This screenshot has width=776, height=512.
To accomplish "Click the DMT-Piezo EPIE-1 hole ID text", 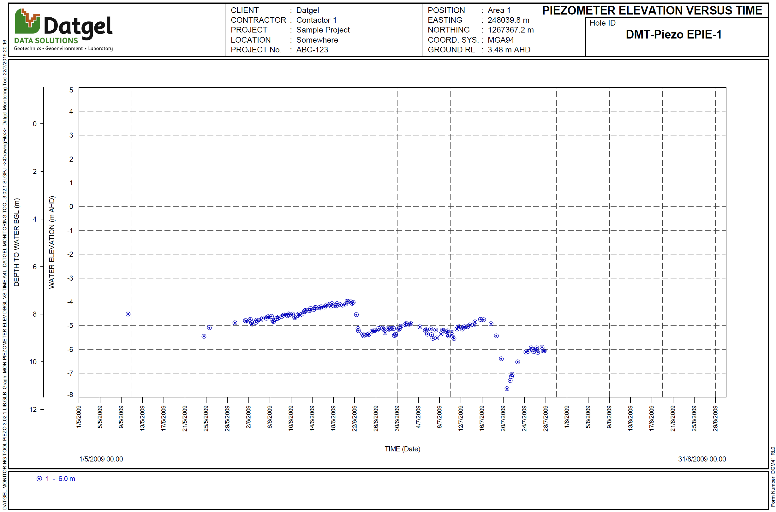I will point(673,35).
